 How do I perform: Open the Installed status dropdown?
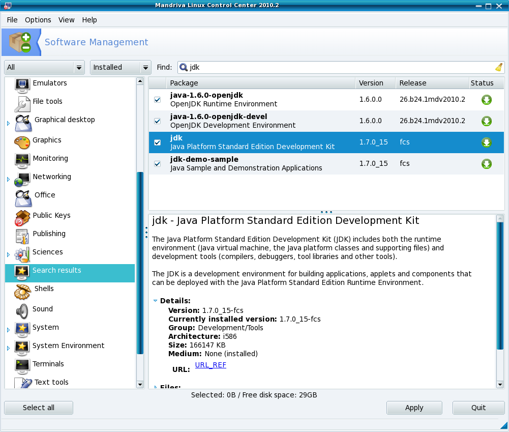pyautogui.click(x=121, y=67)
